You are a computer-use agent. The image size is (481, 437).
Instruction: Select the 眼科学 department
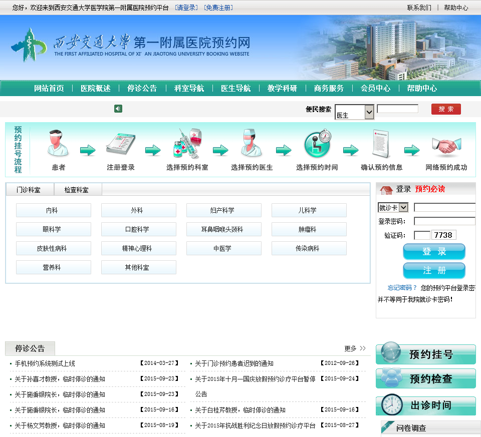click(54, 229)
